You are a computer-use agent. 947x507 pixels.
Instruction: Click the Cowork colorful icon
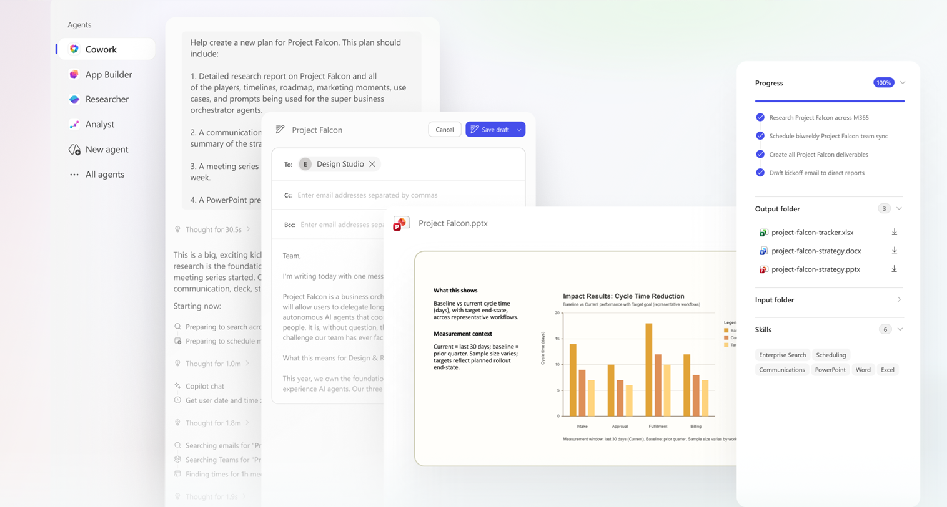coord(74,49)
